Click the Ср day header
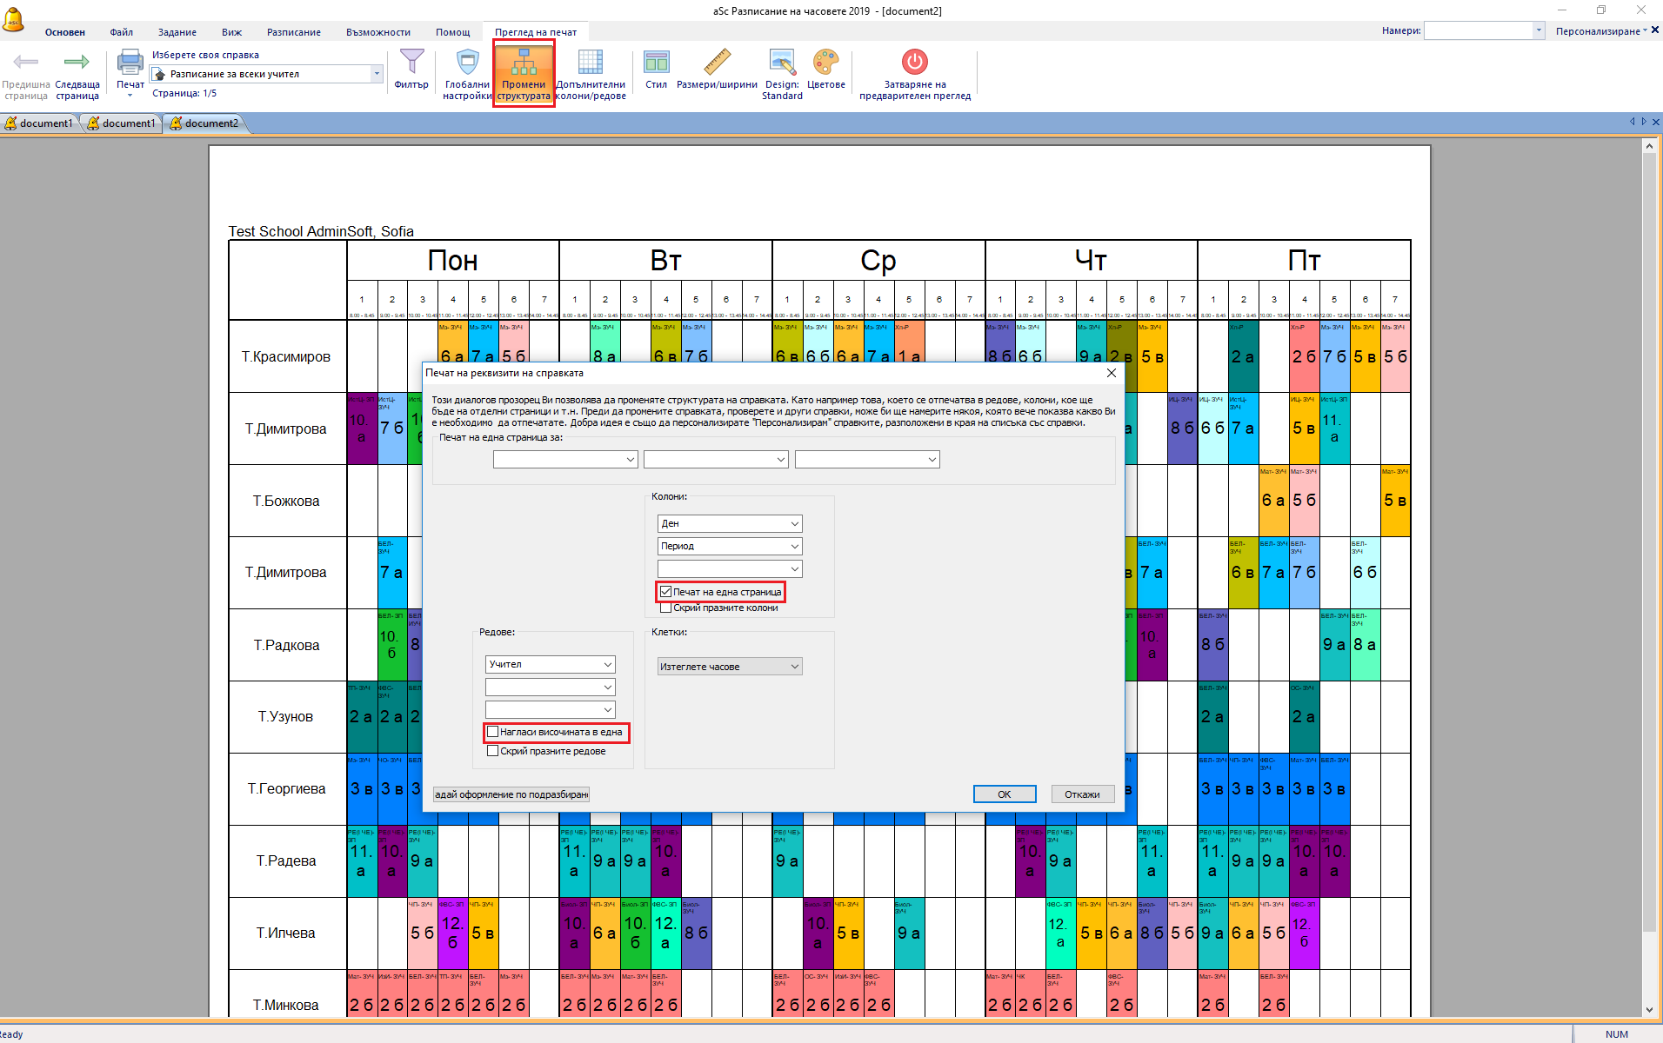This screenshot has width=1663, height=1043. pos(878,261)
